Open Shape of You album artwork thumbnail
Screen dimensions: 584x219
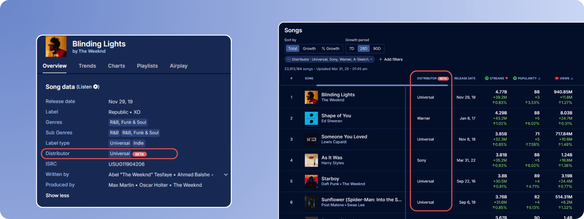click(x=311, y=118)
